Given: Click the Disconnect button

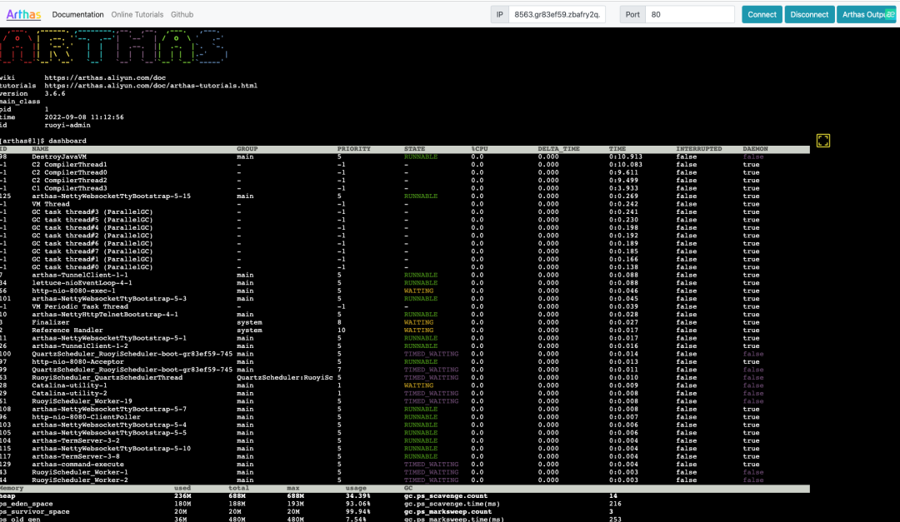Looking at the screenshot, I should (x=809, y=14).
